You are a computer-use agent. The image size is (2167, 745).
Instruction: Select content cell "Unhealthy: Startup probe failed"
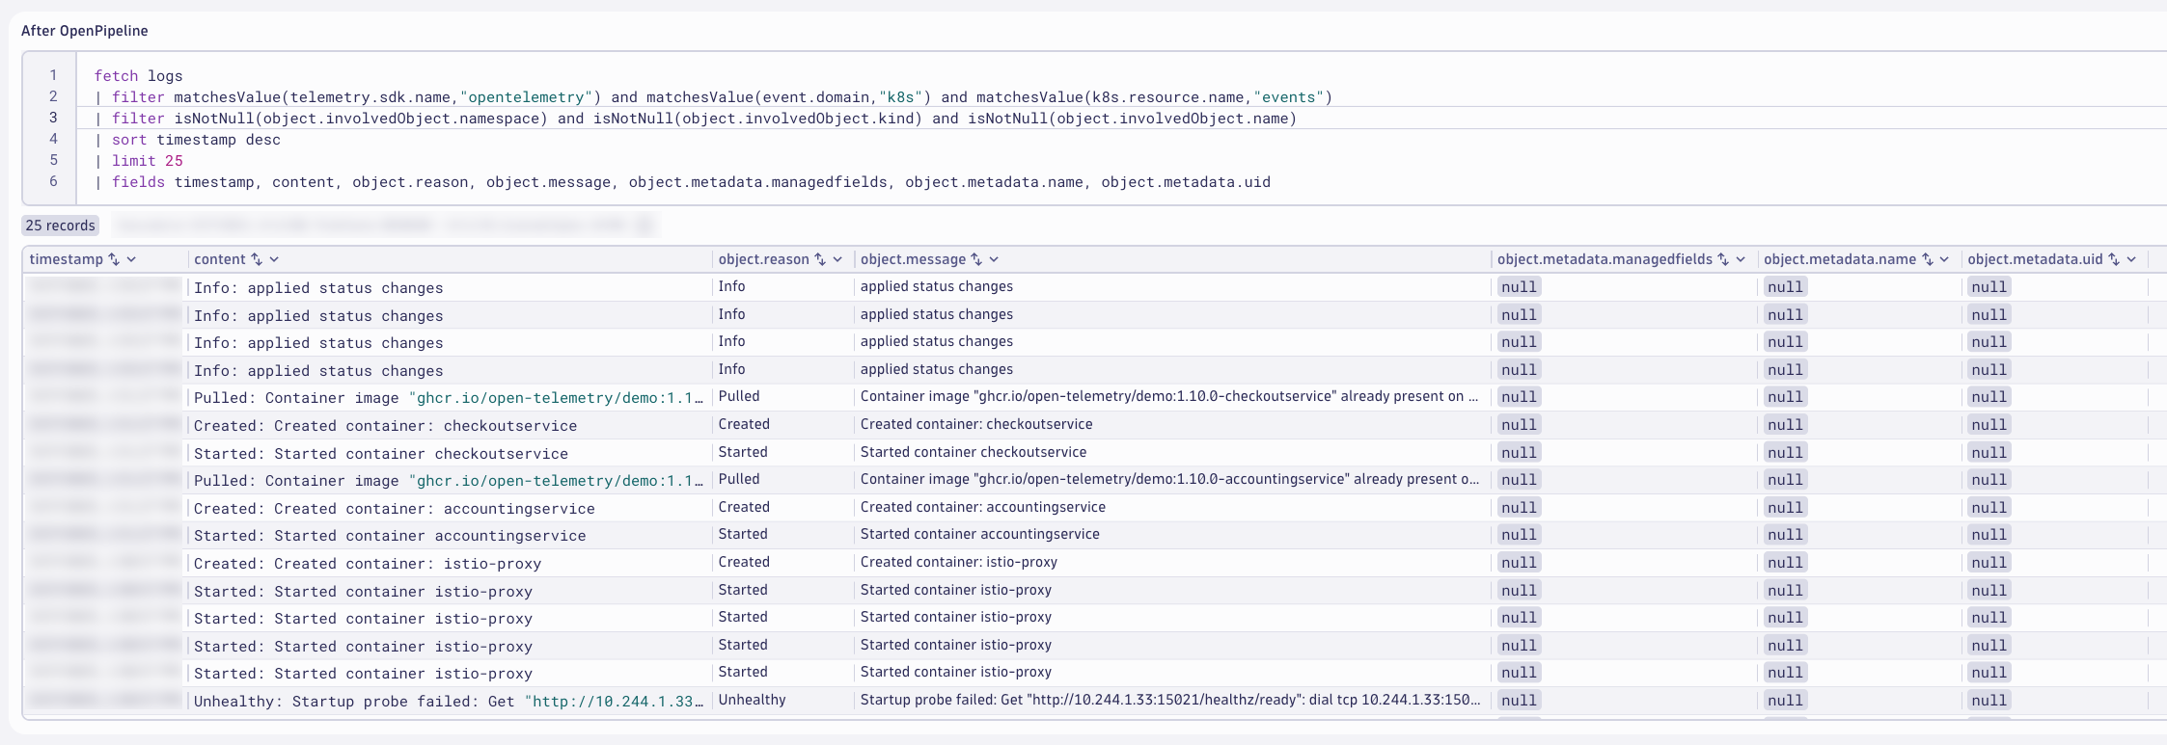pos(449,702)
